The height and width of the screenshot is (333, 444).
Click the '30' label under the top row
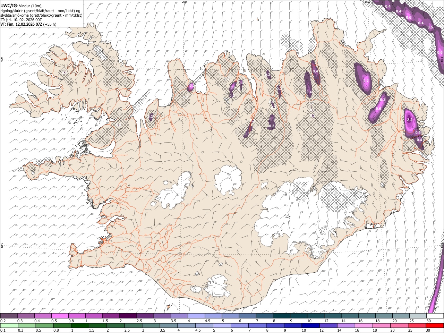429,321
